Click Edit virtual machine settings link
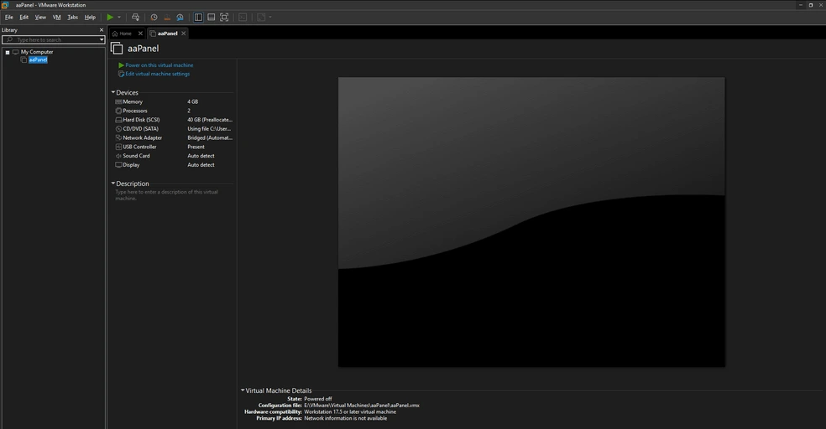 coord(158,74)
